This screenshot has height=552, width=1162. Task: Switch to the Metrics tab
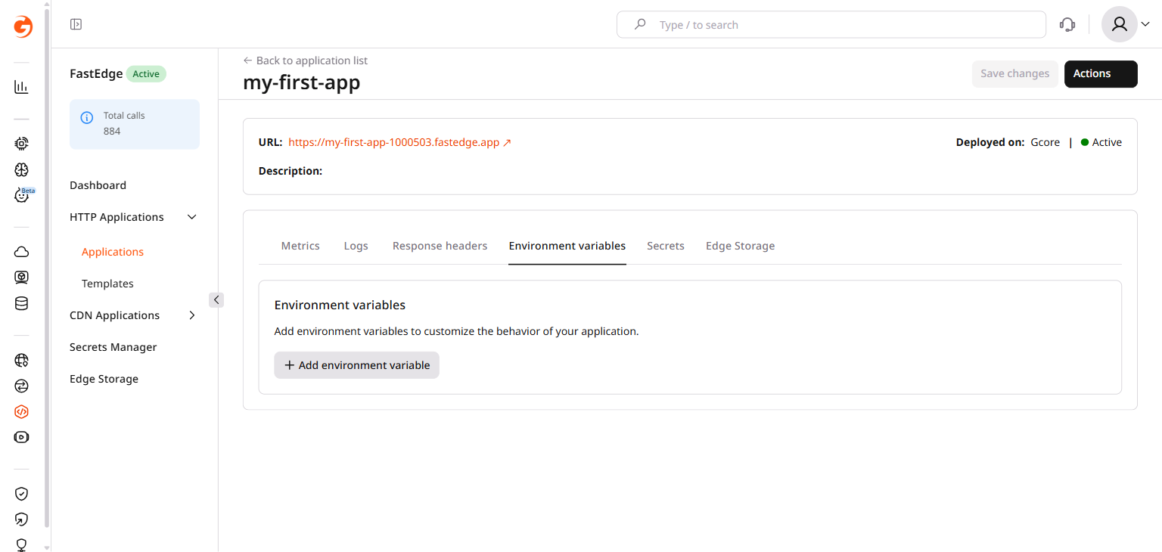point(300,246)
